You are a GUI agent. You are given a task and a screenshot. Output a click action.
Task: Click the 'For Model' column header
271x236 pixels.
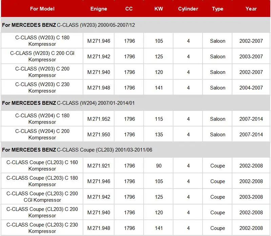pyautogui.click(x=42, y=9)
